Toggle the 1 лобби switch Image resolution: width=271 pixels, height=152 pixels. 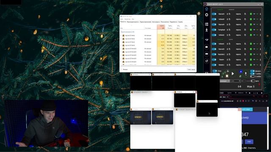252,73
